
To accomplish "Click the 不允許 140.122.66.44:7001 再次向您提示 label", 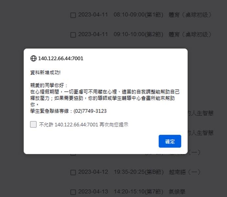I will [x=84, y=125].
